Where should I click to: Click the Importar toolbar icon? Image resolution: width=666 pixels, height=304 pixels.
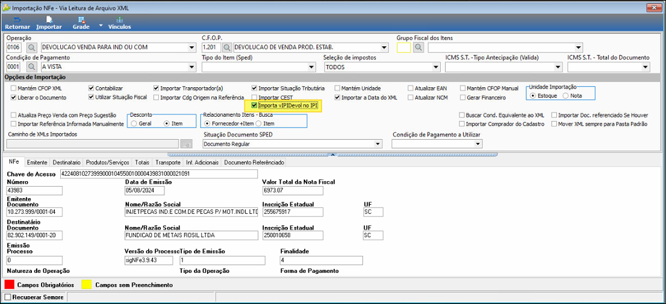coord(49,23)
